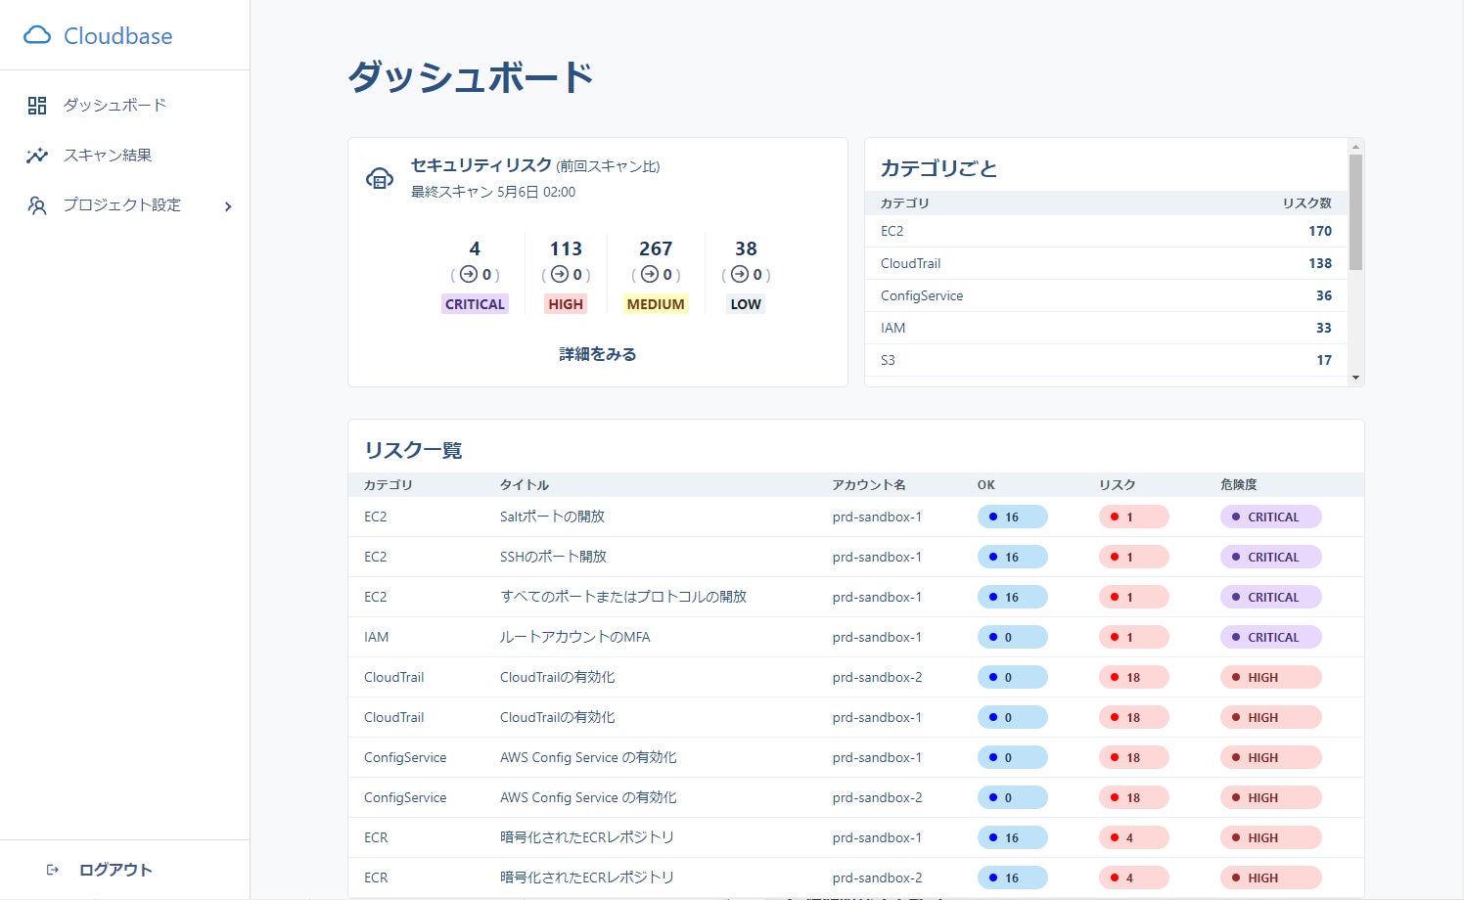Select the HIGH severity badge in summary
Viewport: 1464px width, 900px height.
(566, 304)
